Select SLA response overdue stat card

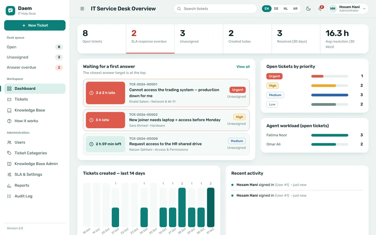(x=150, y=39)
